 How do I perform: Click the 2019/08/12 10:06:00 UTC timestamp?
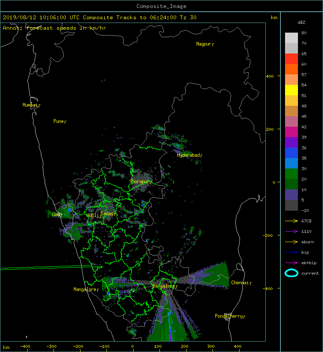[x=41, y=18]
